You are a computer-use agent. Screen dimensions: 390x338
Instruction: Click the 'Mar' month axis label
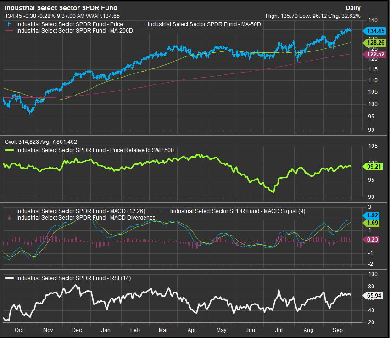click(163, 330)
